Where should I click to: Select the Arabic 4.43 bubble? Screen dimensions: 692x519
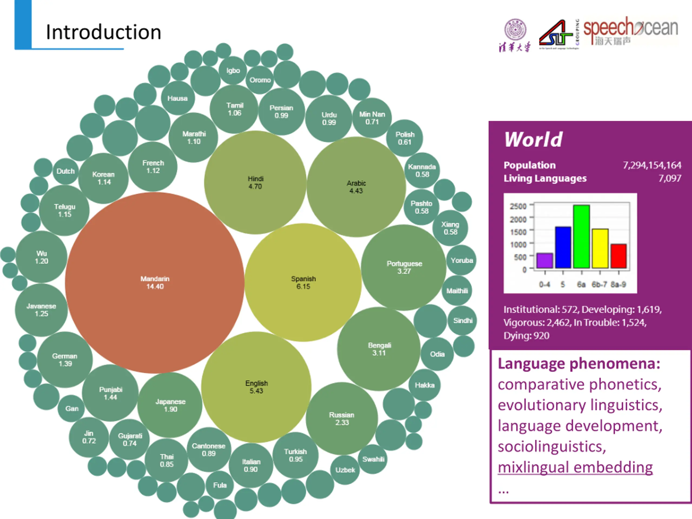356,187
